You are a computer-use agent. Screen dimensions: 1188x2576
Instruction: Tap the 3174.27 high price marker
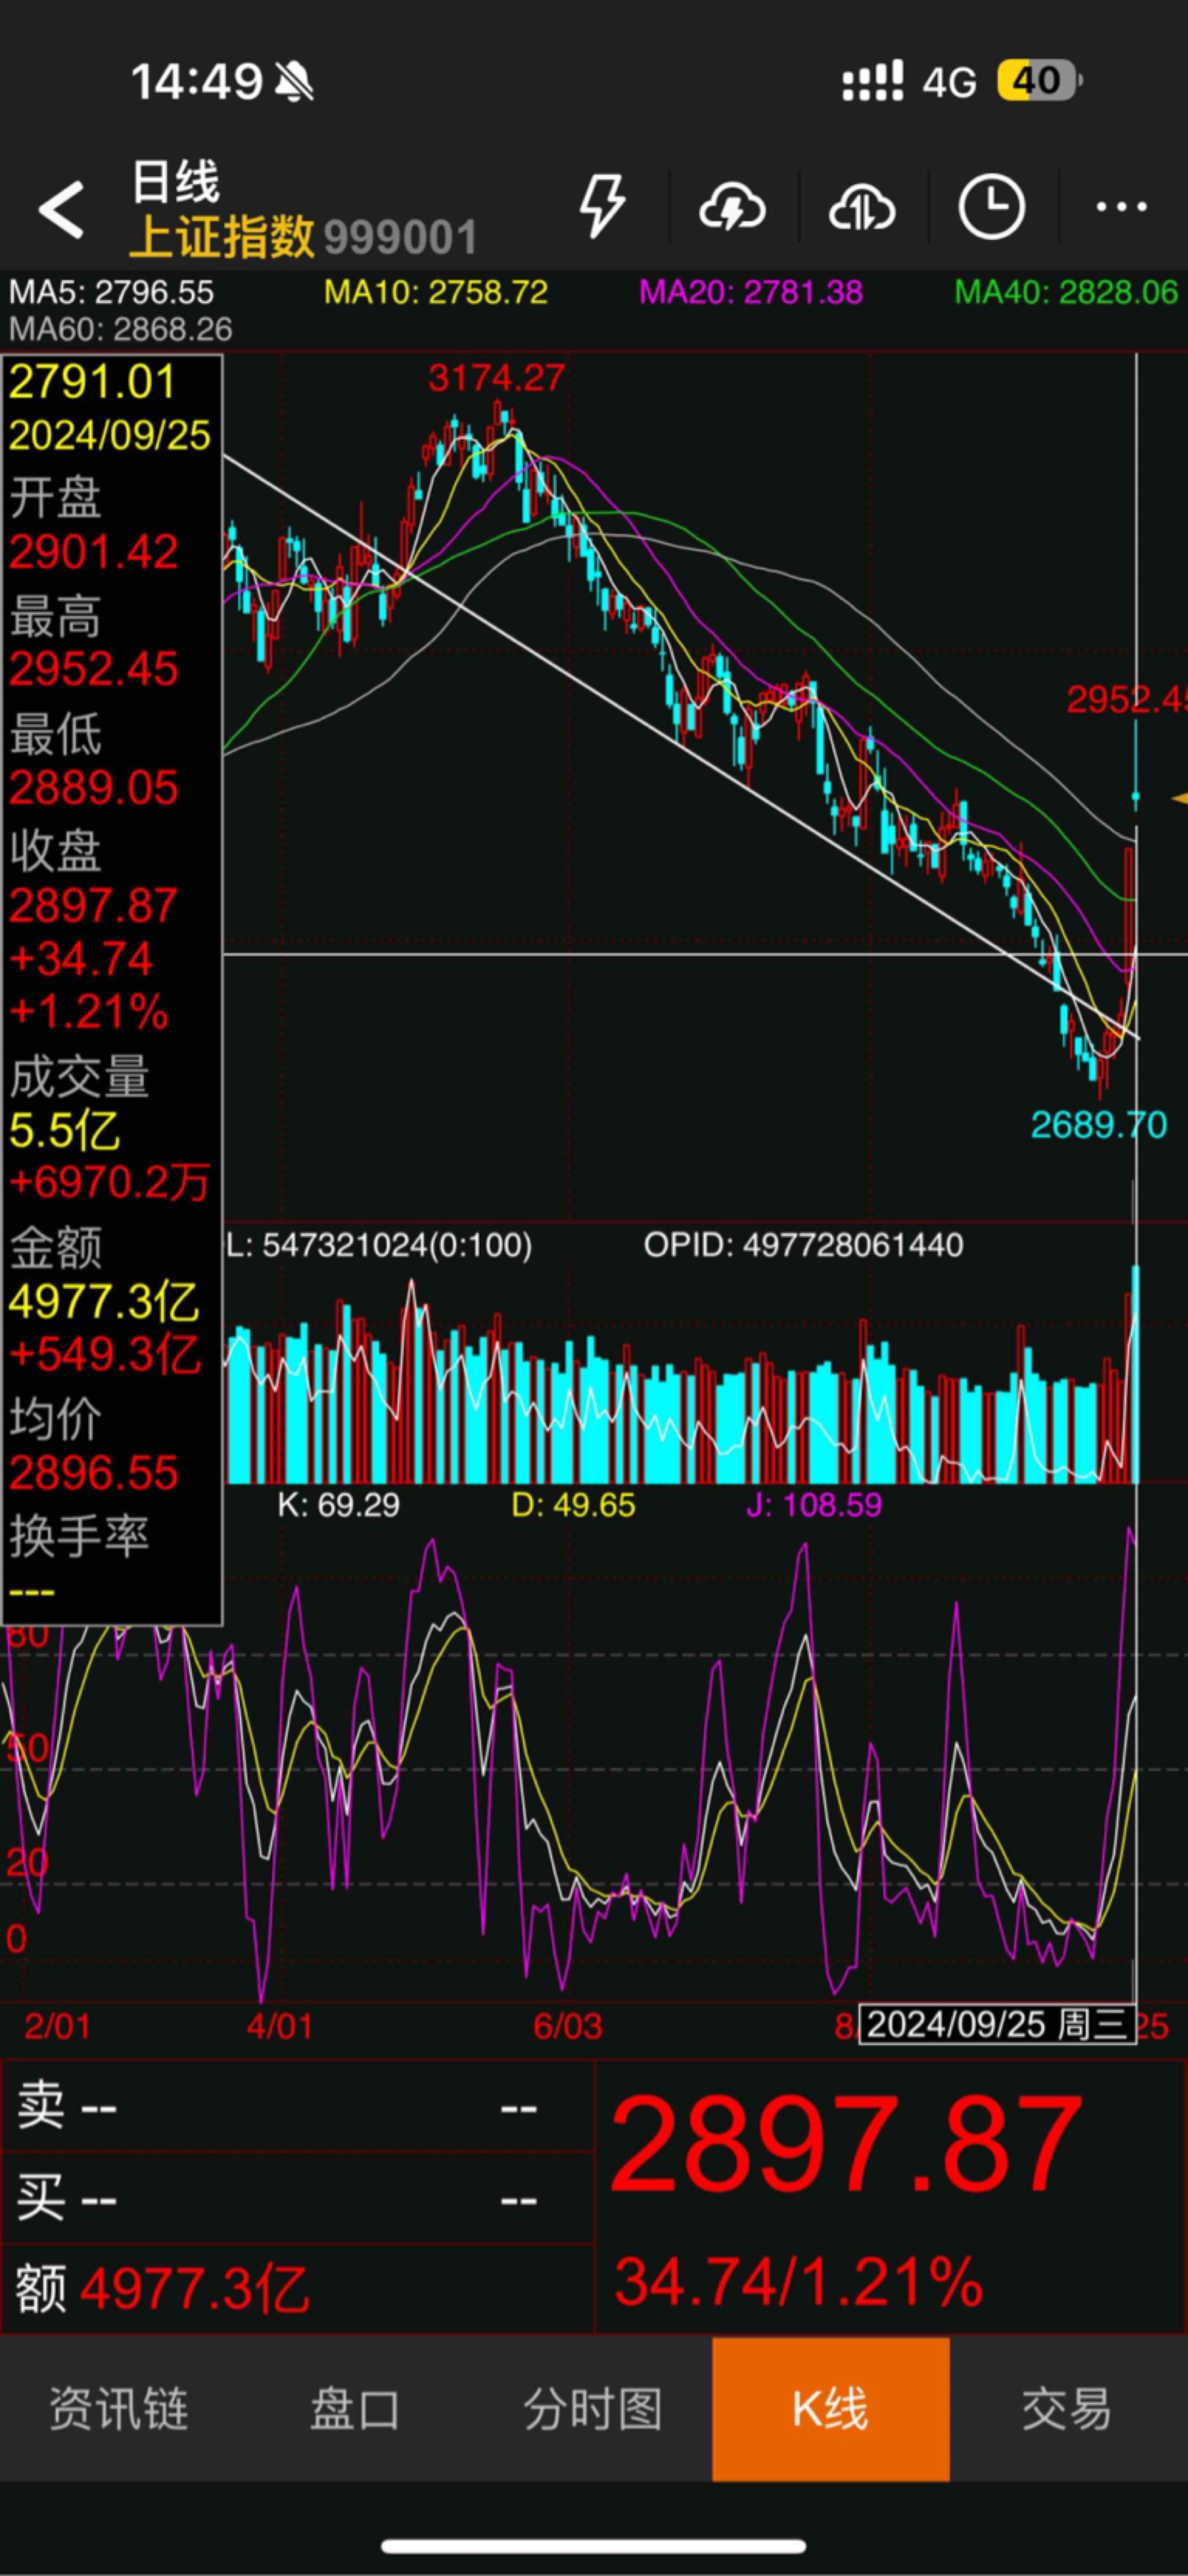click(x=497, y=378)
